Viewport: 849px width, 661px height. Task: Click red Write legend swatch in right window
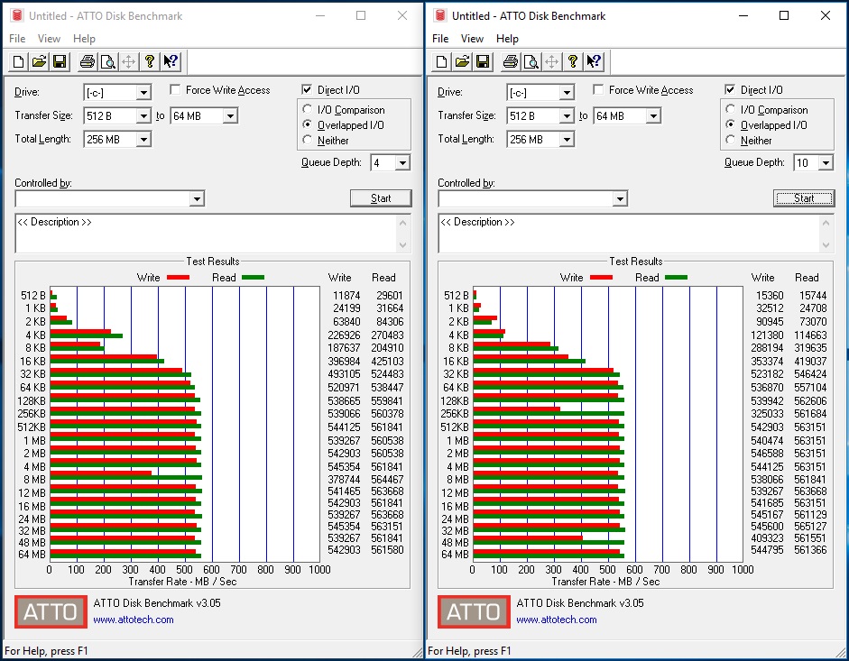click(x=601, y=277)
